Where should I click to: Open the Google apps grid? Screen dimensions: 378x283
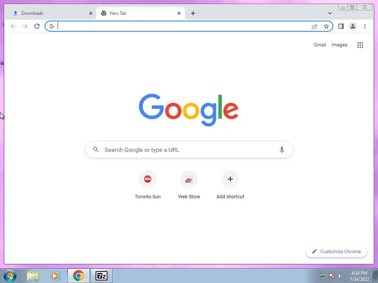[360, 45]
